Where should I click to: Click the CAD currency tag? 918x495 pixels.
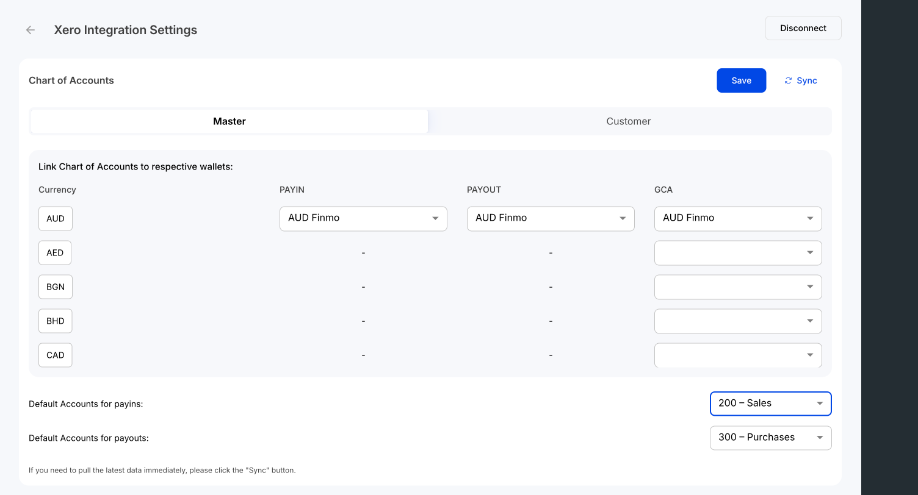(x=56, y=355)
